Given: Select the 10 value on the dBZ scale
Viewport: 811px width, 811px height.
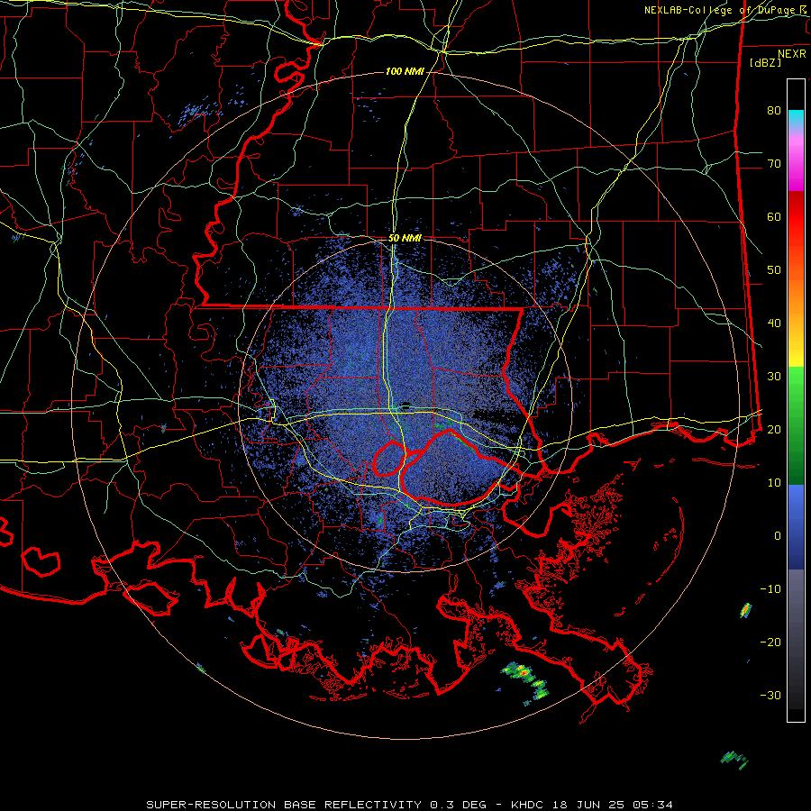Looking at the screenshot, I should point(774,483).
